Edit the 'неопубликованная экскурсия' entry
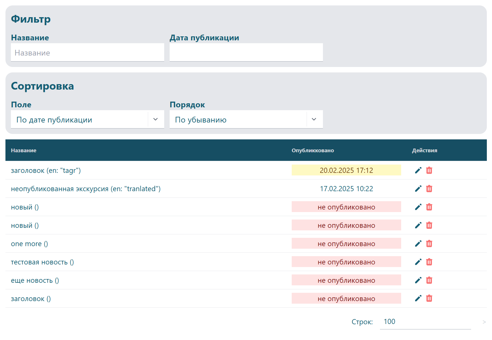Screen dimensions: 492x340 click(x=418, y=189)
